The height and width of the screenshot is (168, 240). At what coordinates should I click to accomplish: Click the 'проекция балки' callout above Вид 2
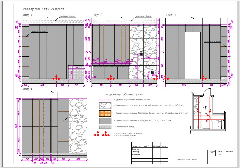coord(144,16)
